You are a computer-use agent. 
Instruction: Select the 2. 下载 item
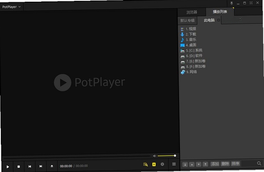(188, 34)
